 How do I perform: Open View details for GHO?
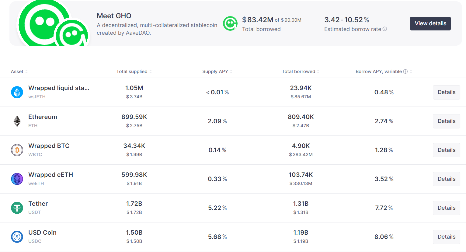pyautogui.click(x=430, y=23)
